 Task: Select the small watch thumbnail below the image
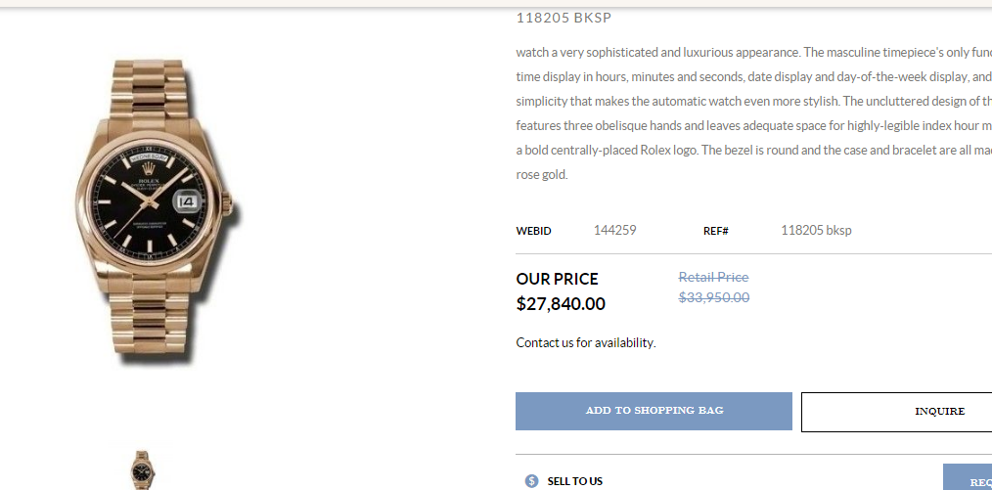coord(142,469)
